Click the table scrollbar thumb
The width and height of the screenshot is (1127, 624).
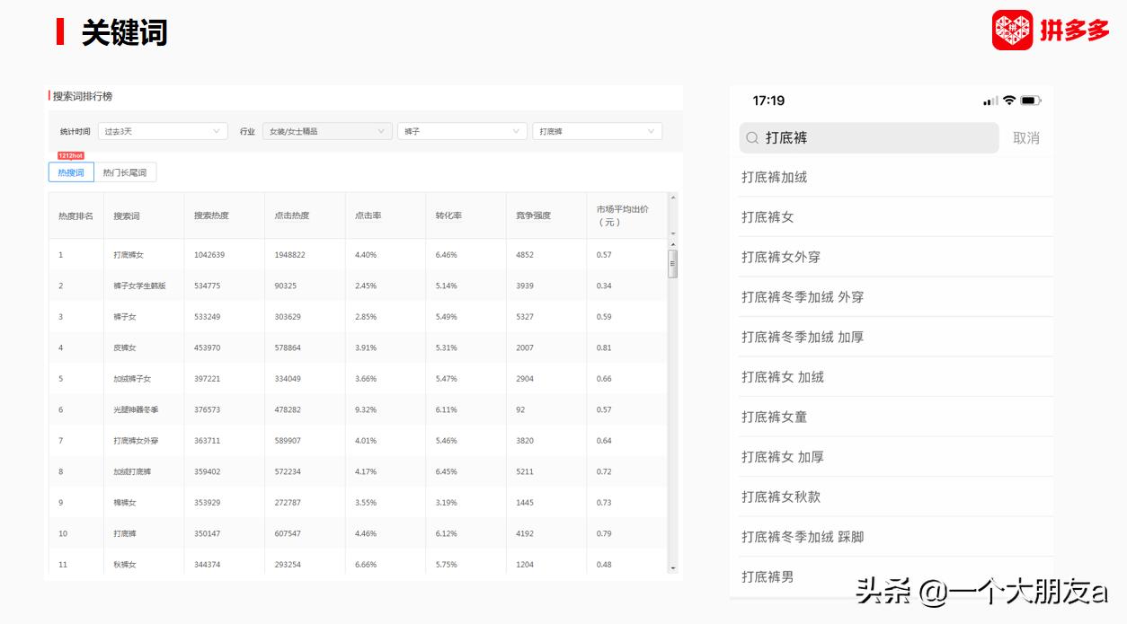tap(672, 264)
